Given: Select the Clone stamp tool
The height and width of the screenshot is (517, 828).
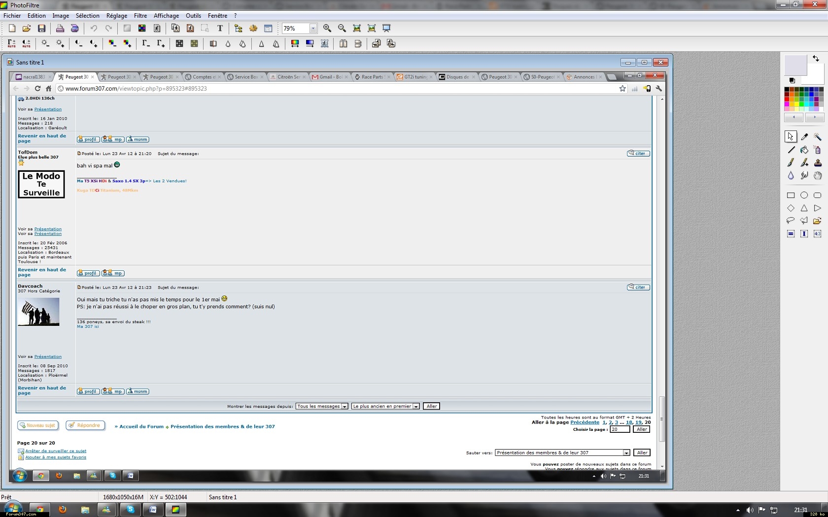Looking at the screenshot, I should pos(818,162).
